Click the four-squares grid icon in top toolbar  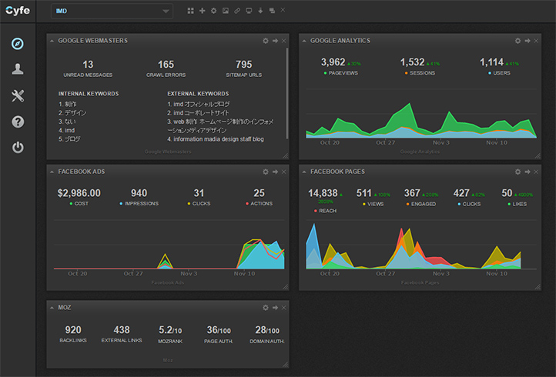click(190, 11)
